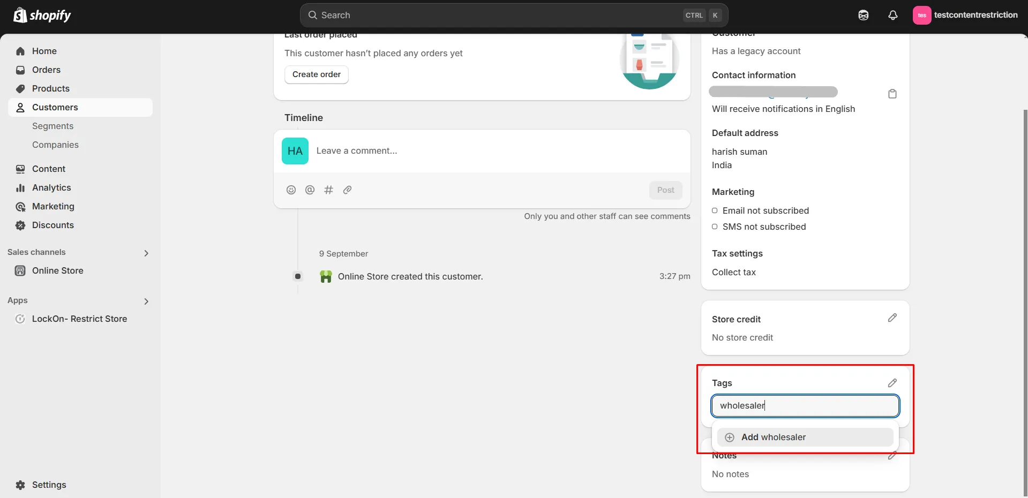The height and width of the screenshot is (498, 1028).
Task: Click the Leave a comment field
Action: [482, 151]
